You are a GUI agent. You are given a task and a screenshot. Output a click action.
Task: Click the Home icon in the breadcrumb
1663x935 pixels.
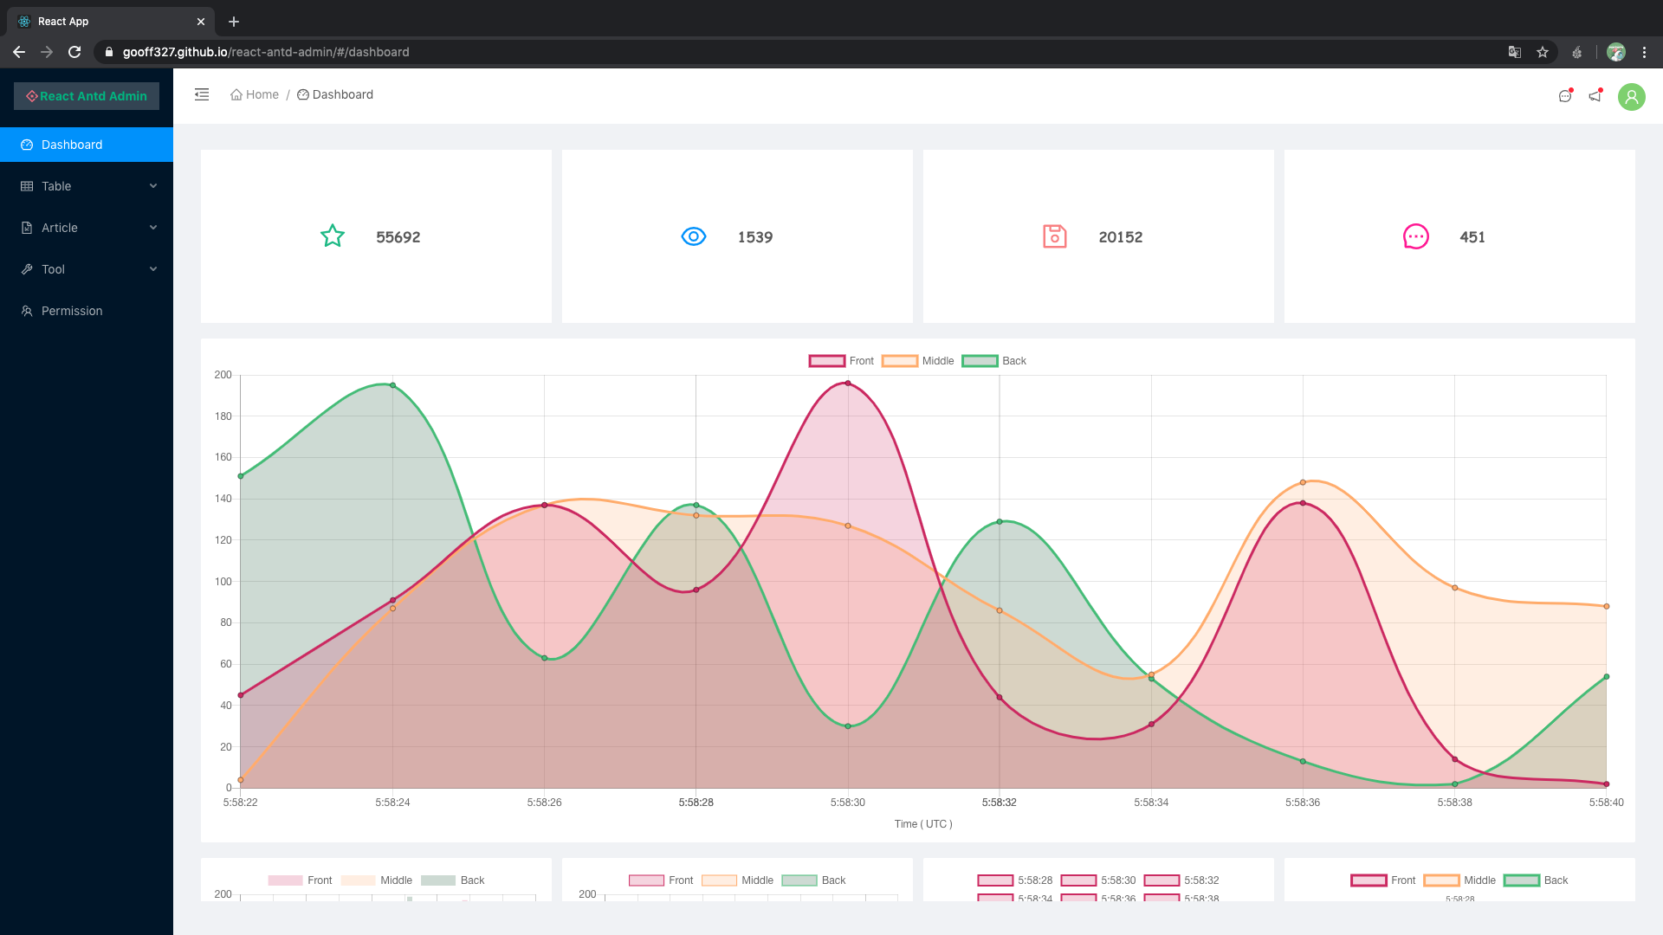[x=236, y=94]
